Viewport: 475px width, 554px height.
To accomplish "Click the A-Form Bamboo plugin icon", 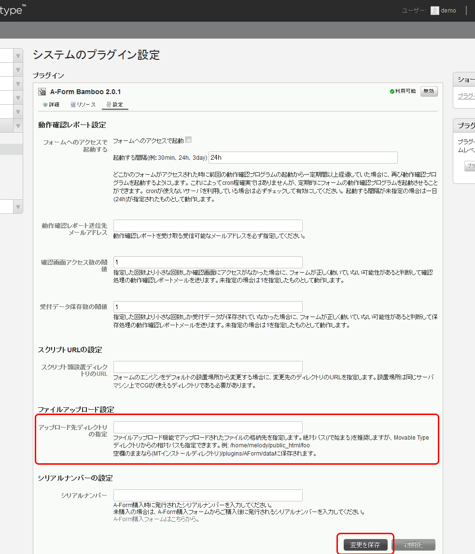I will (42, 91).
